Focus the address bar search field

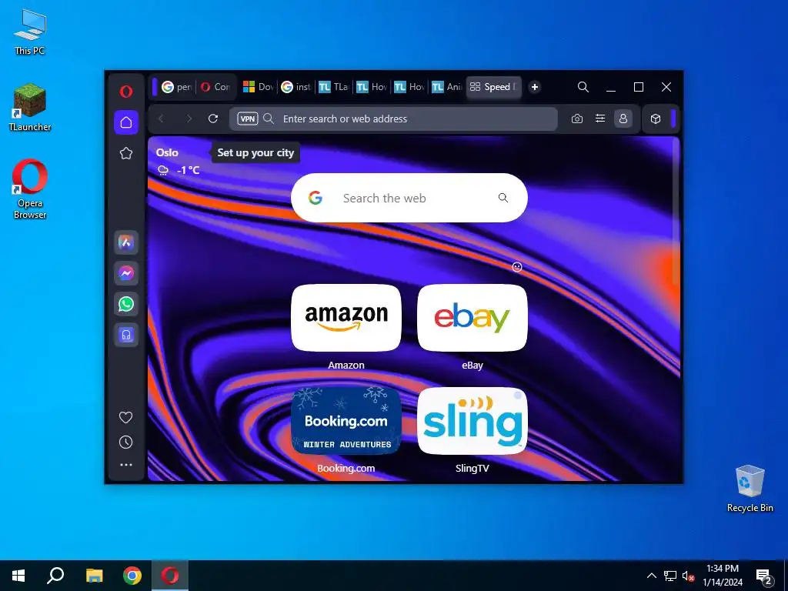393,119
